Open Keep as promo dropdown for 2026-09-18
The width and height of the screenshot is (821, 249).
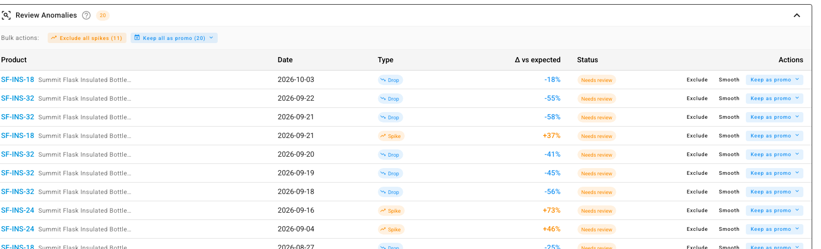pos(774,192)
